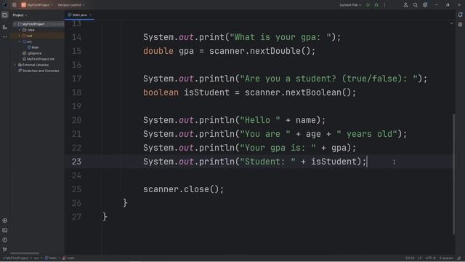Open Code With Me icon
Screen dimensions: 465x262
(405, 5)
